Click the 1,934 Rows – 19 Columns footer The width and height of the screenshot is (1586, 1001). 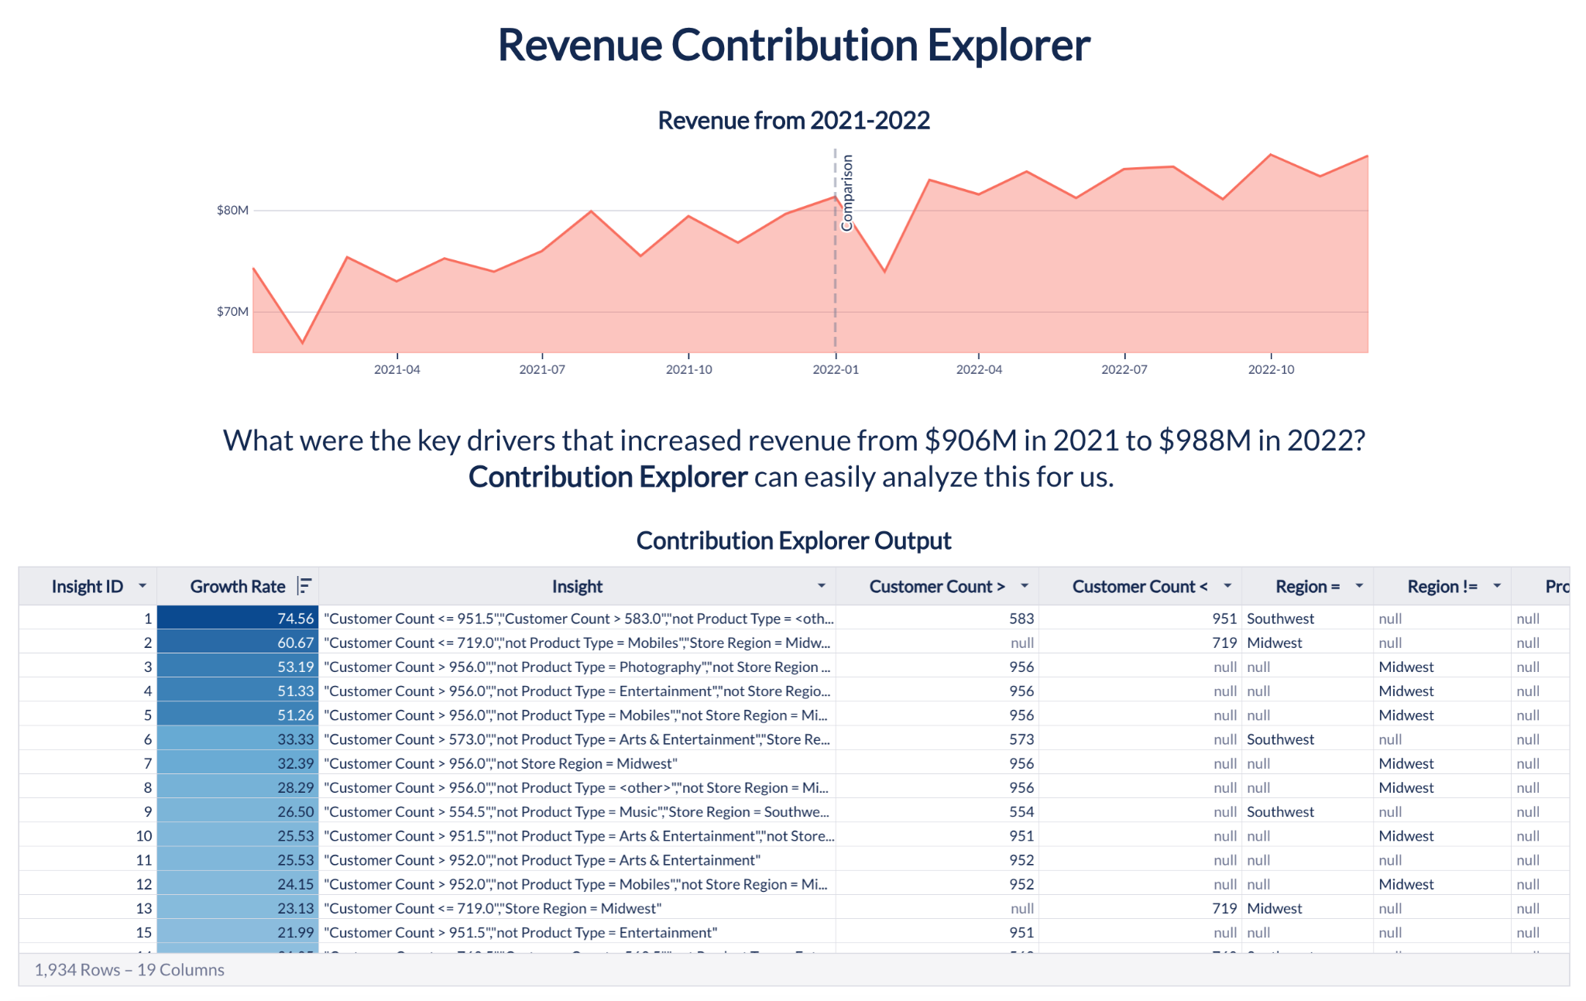[x=129, y=970]
